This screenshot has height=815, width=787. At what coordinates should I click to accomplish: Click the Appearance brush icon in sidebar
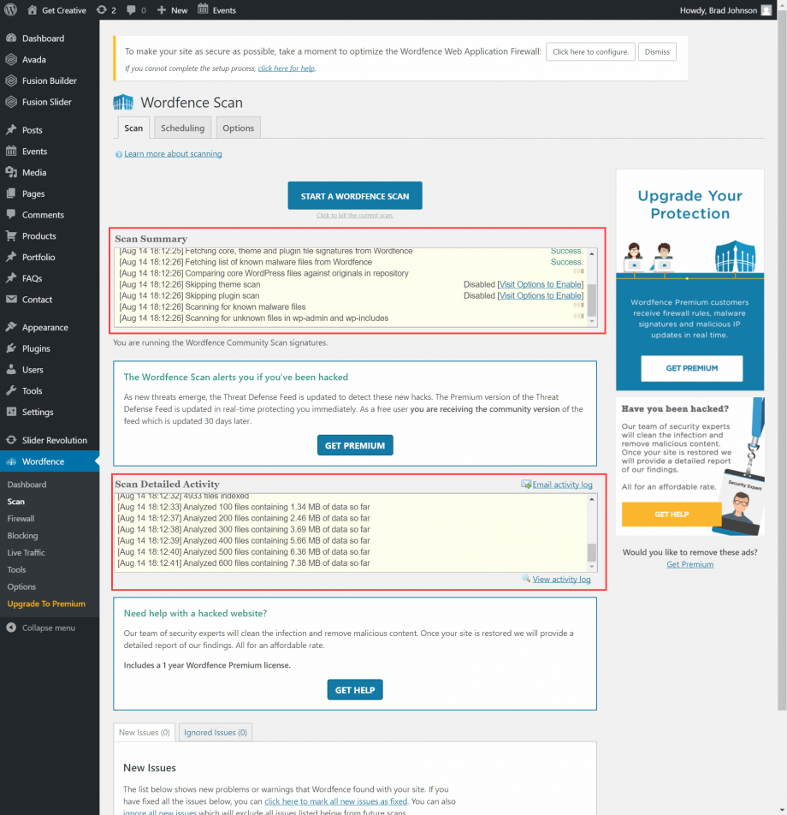[x=12, y=326]
